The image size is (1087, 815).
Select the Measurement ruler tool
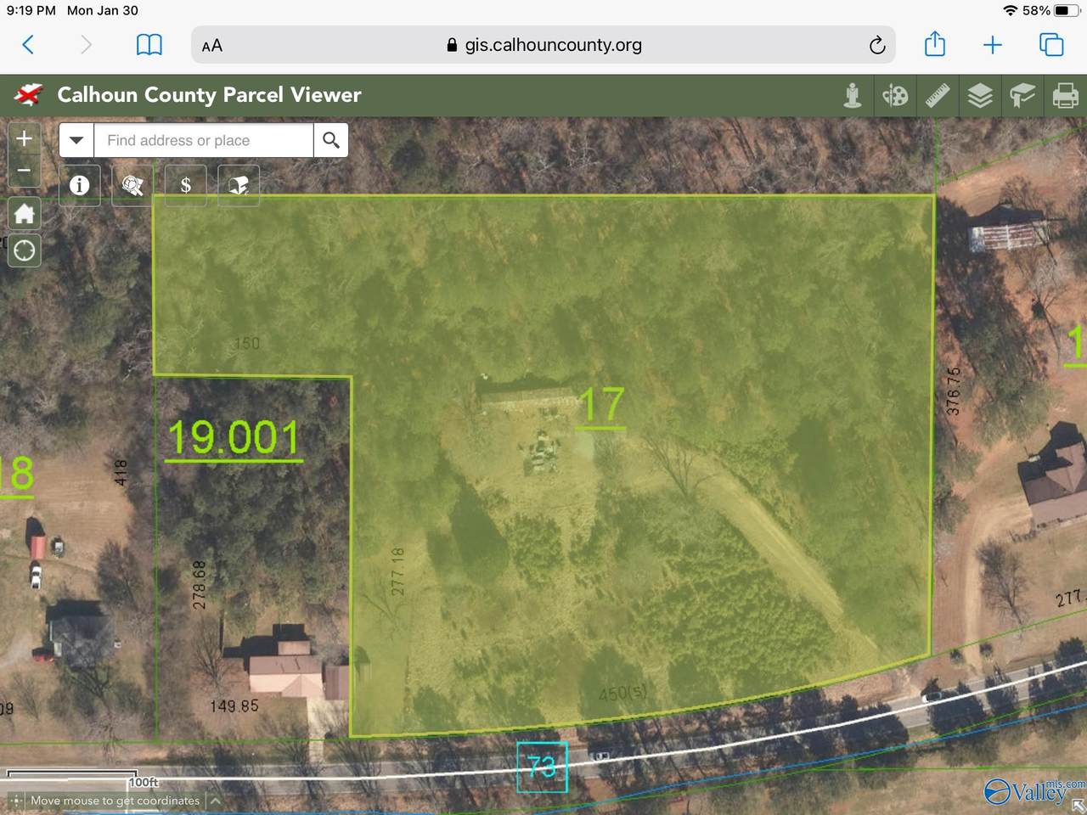click(938, 96)
